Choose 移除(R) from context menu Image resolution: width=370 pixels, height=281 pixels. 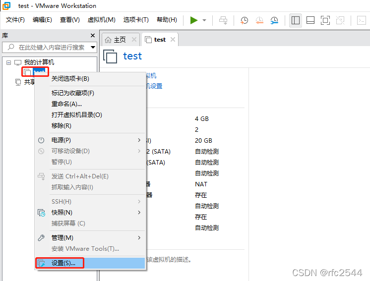(90, 126)
